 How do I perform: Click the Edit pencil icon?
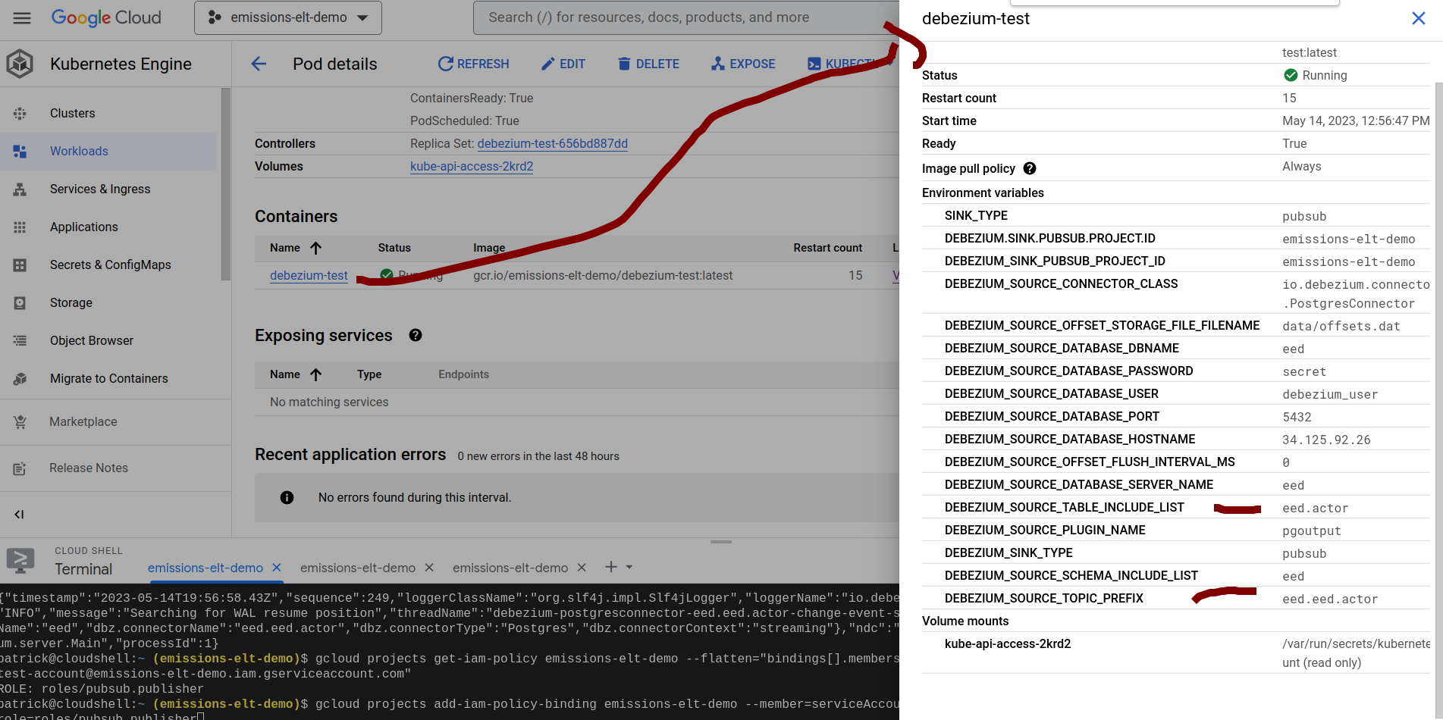click(547, 64)
